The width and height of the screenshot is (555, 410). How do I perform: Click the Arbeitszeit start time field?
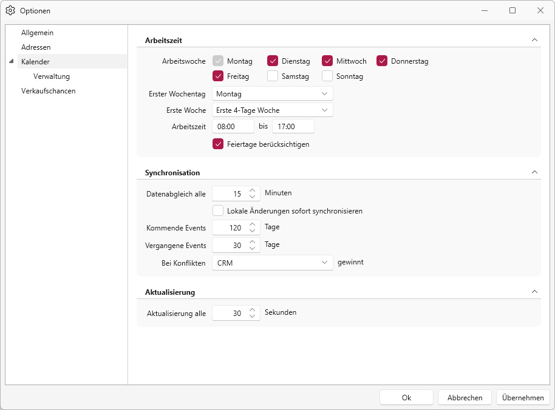233,126
